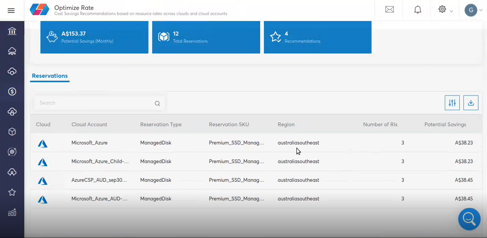Sort by Reservation Type column header
The image size is (487, 238).
(161, 124)
